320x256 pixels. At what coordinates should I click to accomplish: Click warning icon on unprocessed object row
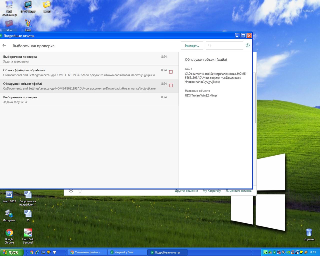[171, 72]
